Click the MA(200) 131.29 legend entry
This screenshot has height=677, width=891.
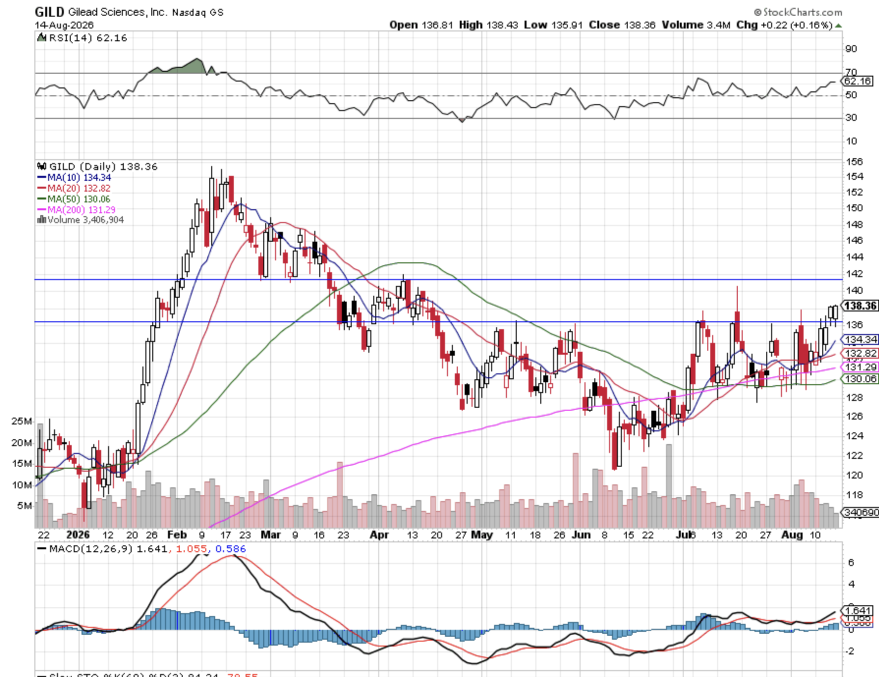82,210
